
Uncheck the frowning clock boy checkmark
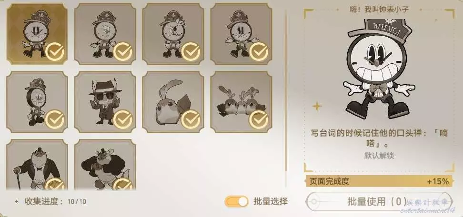(123, 51)
